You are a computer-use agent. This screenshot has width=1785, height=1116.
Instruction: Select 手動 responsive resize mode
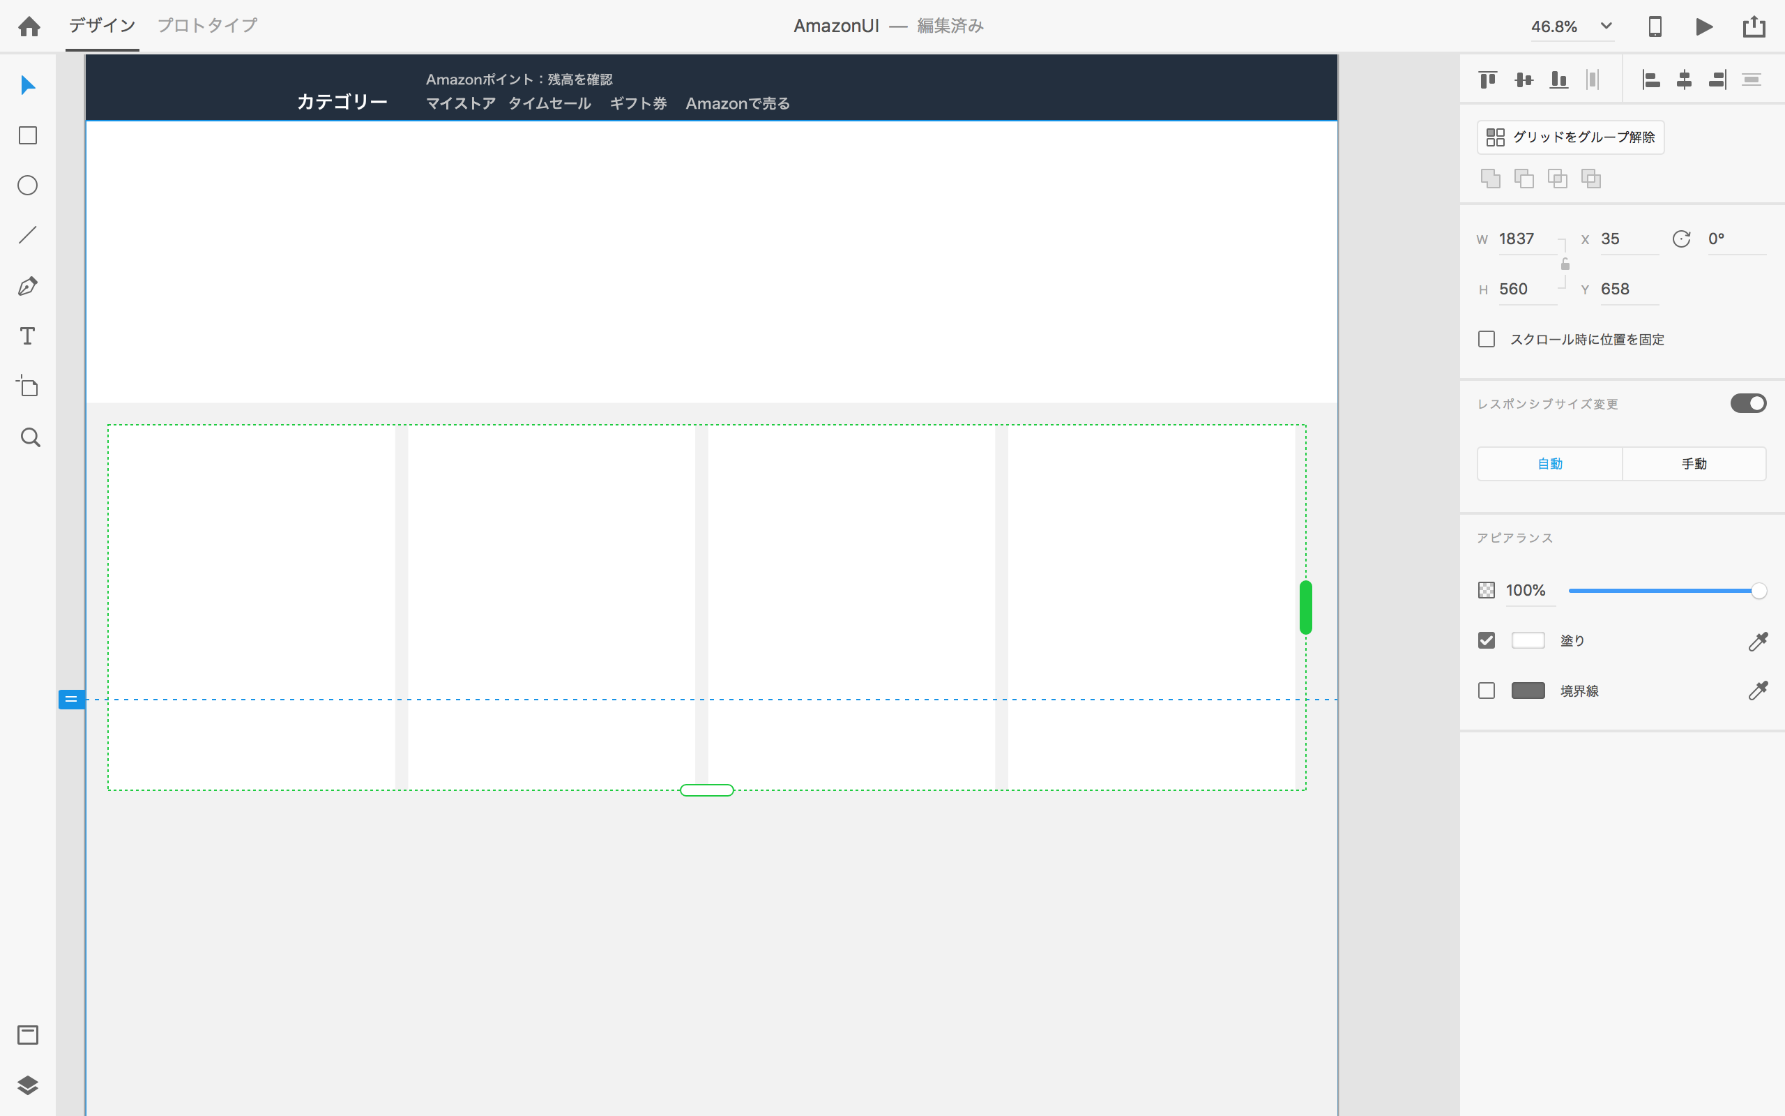pyautogui.click(x=1694, y=464)
